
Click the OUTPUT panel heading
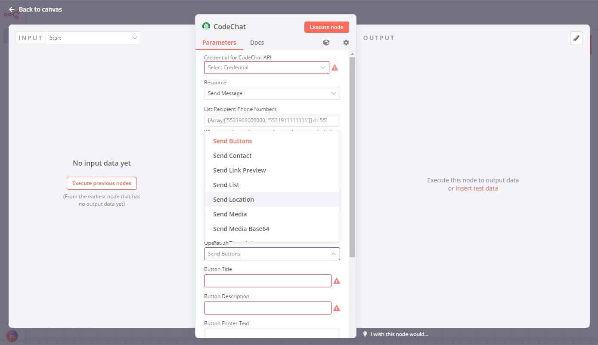coord(379,38)
